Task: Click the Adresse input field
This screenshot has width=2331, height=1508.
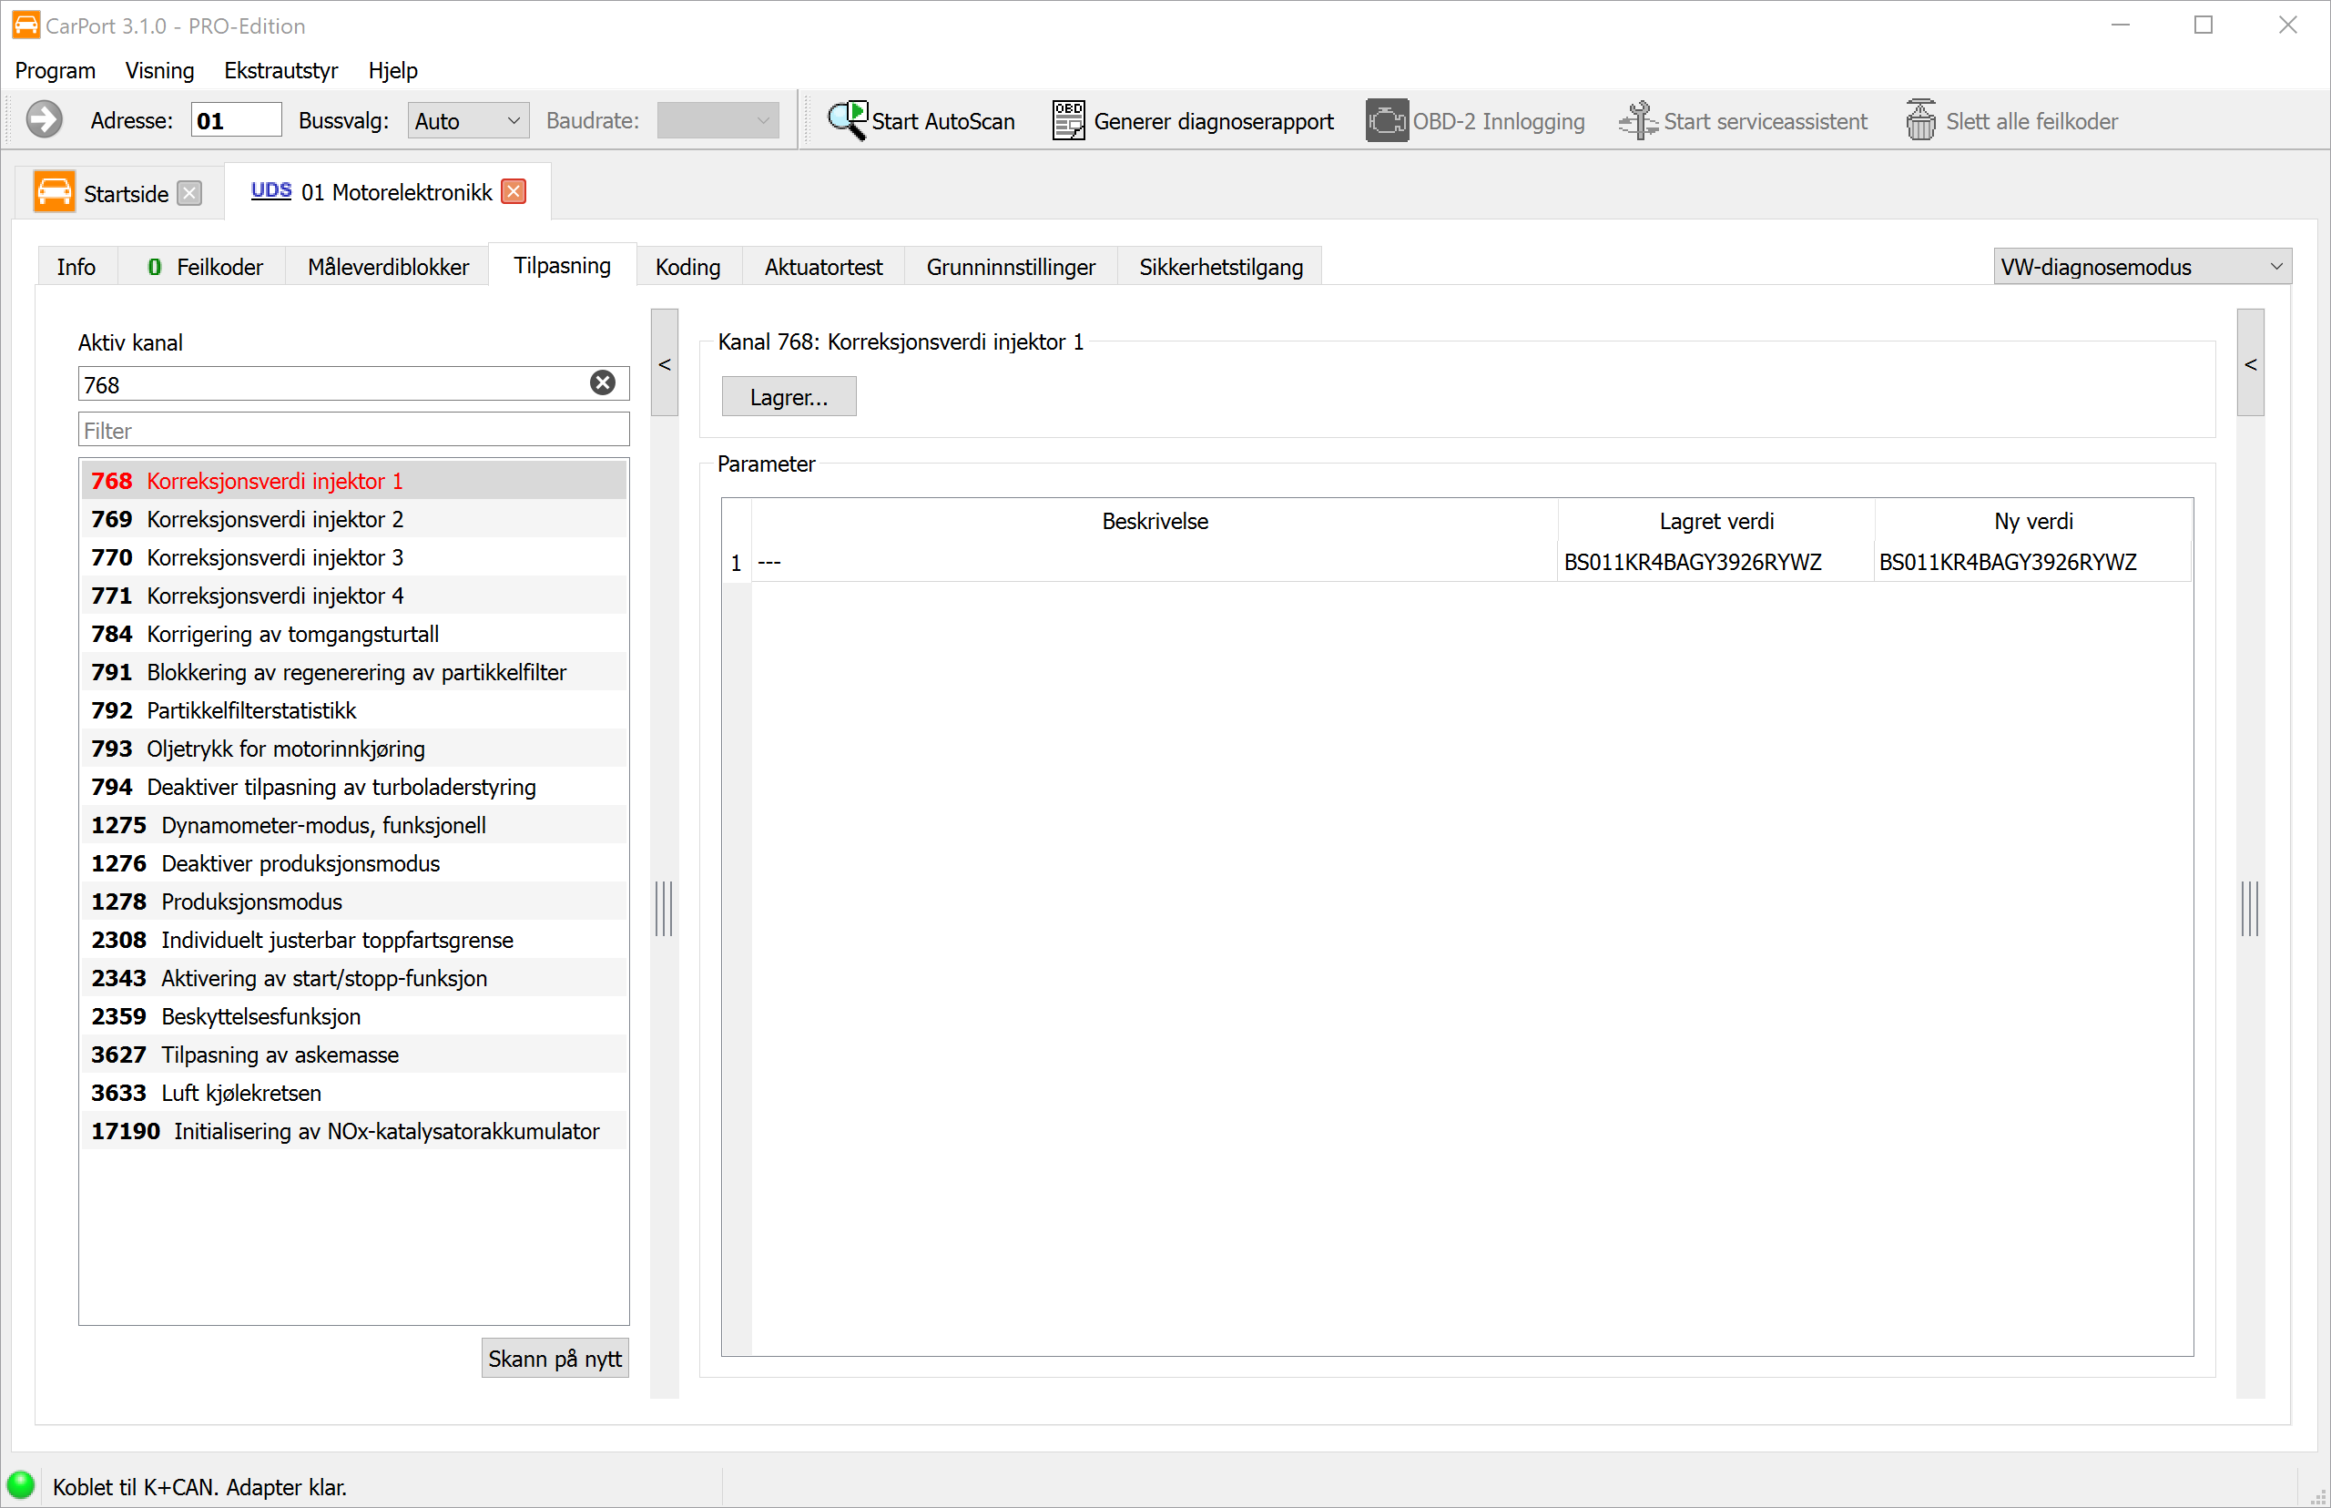Action: click(236, 120)
